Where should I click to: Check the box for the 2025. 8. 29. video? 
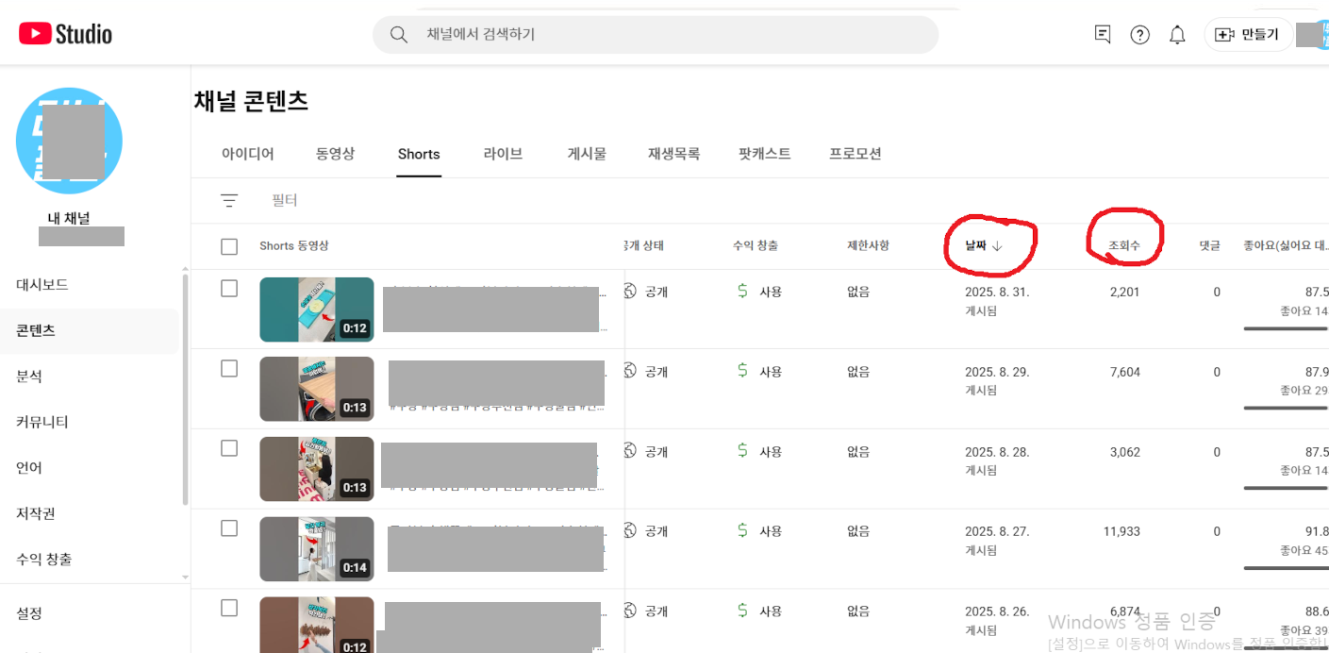click(229, 369)
